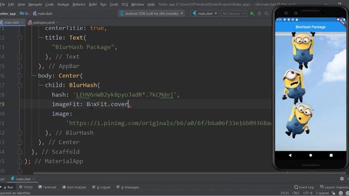The height and width of the screenshot is (196, 349).
Task: Open the Code menu
Action: [x=50, y=4]
